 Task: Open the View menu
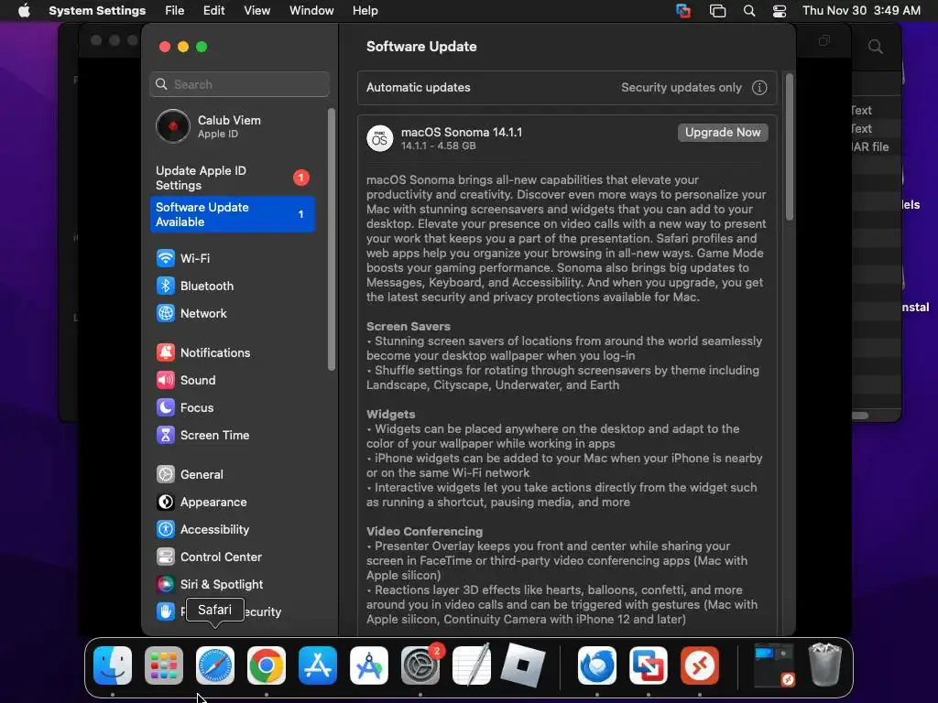pos(257,11)
